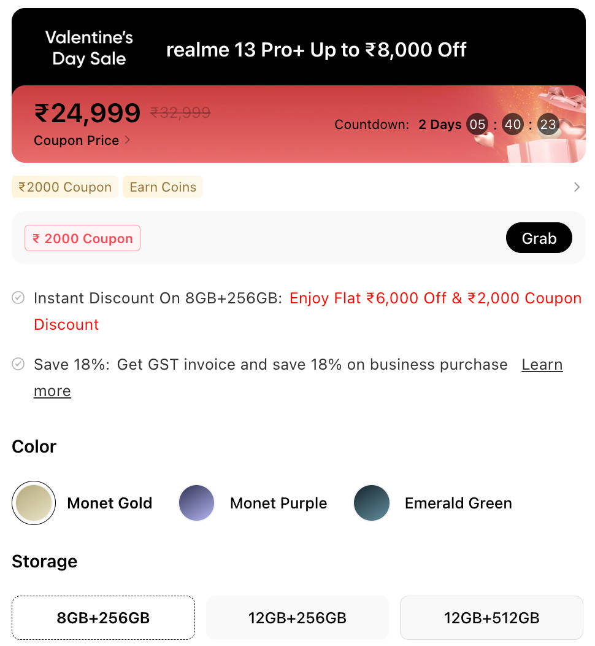Click the Earn Coins tag

pyautogui.click(x=163, y=187)
